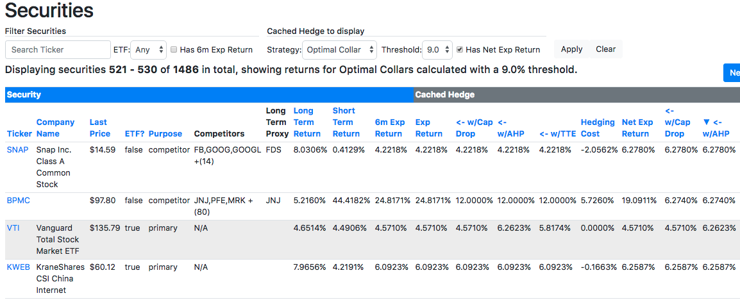Click SNAP long term proxy FDS
This screenshot has height=300, width=740.
(x=273, y=149)
